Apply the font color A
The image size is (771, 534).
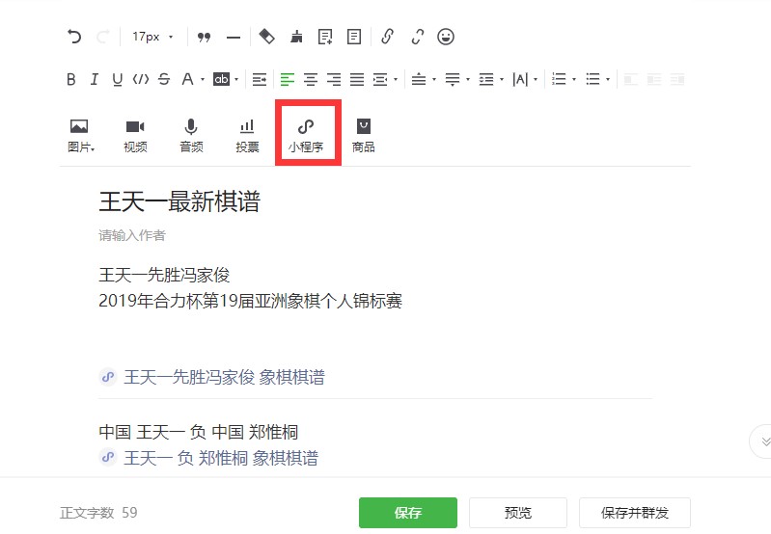click(187, 79)
